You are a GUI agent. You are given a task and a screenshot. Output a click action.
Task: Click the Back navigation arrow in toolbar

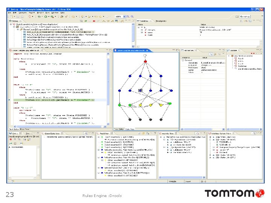pos(100,17)
